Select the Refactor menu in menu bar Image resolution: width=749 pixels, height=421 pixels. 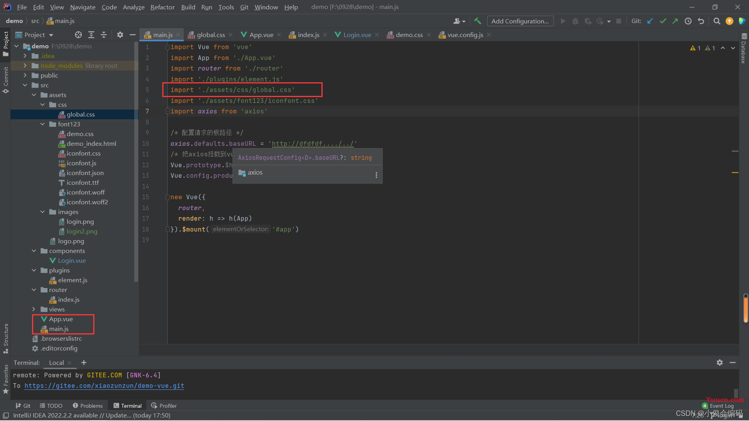click(163, 7)
